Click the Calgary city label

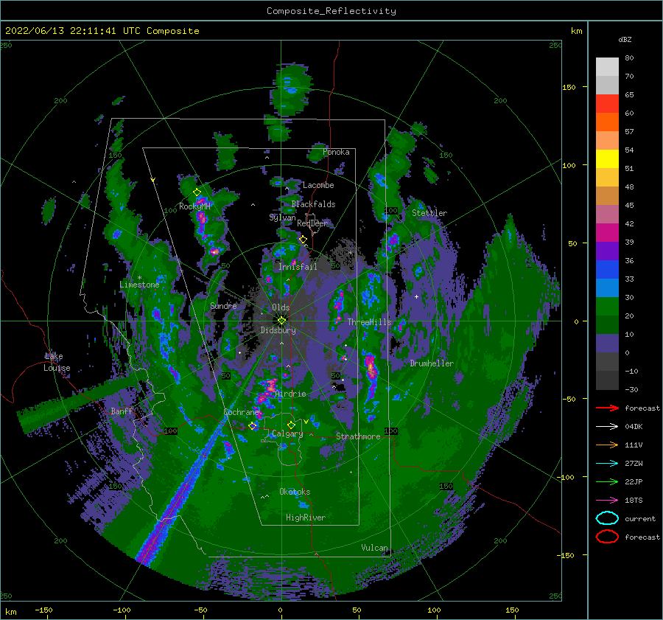pyautogui.click(x=287, y=433)
